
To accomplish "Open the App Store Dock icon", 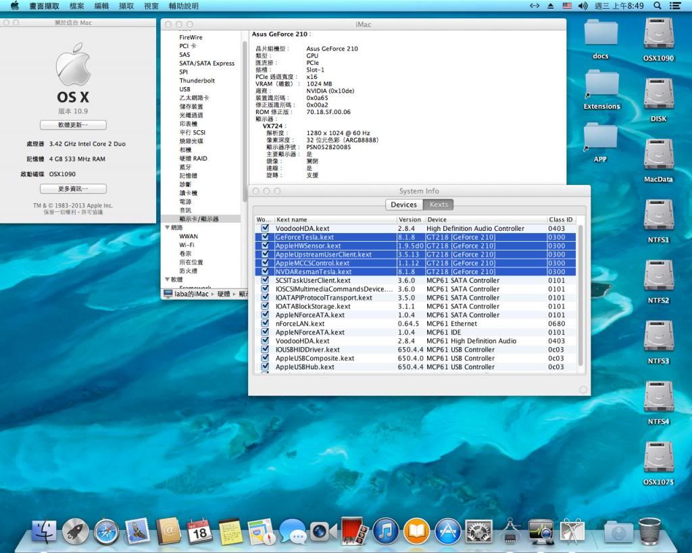I will (x=448, y=531).
